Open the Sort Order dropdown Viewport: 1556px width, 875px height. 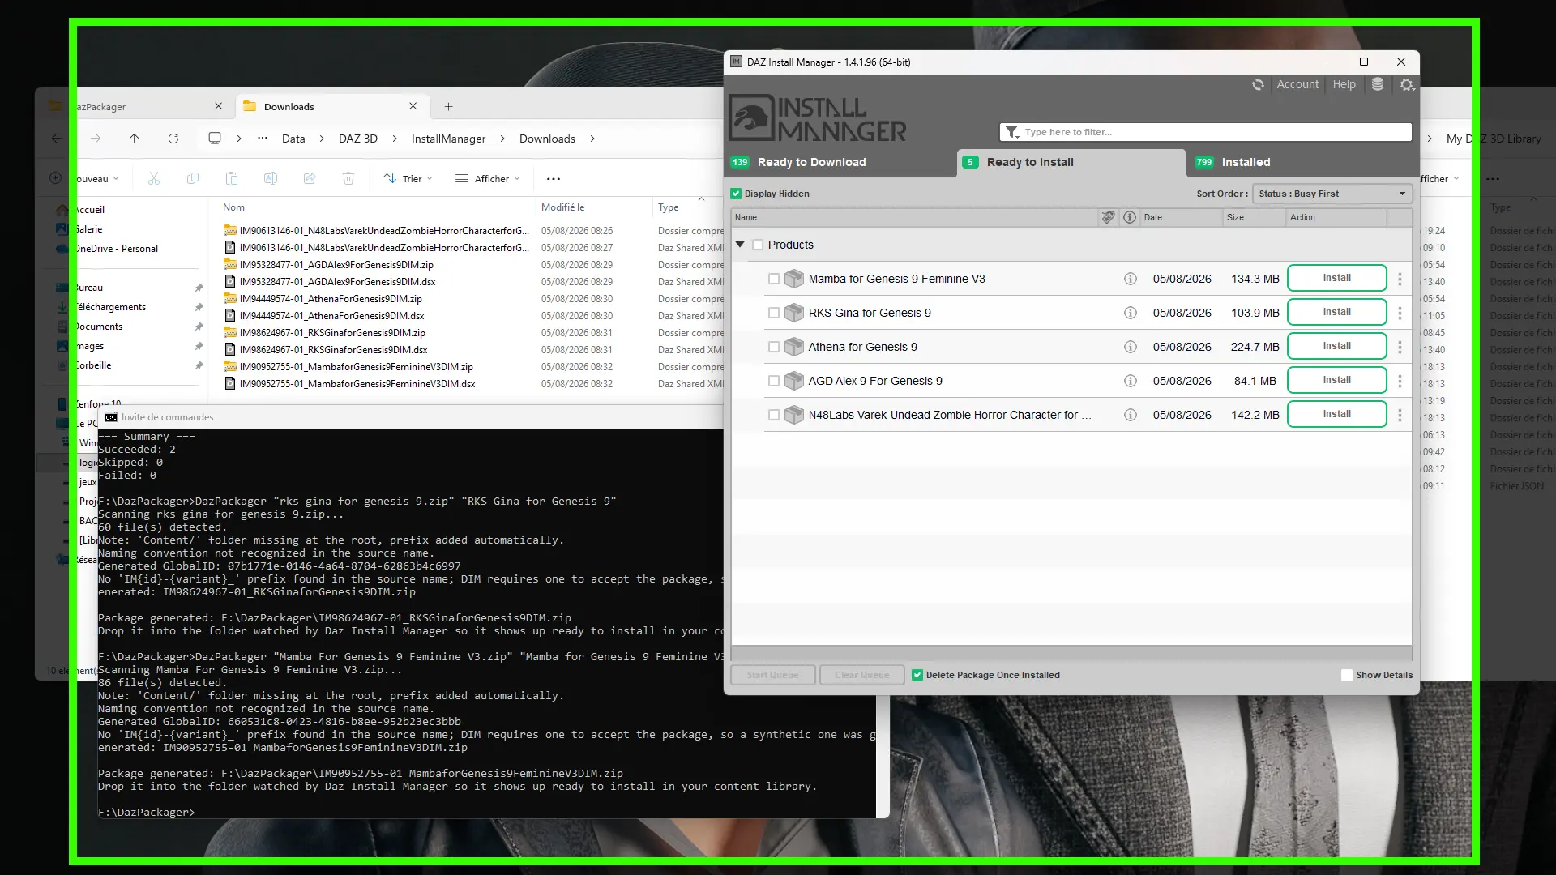tap(1332, 194)
